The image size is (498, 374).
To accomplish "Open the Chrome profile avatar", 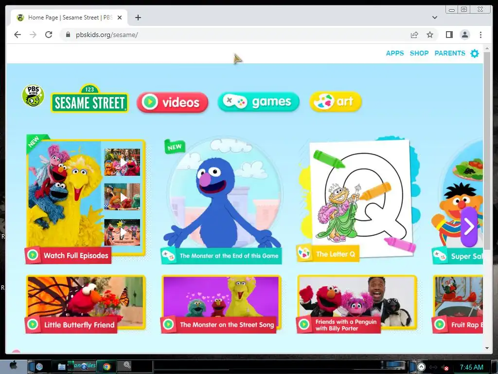I will 464,35.
